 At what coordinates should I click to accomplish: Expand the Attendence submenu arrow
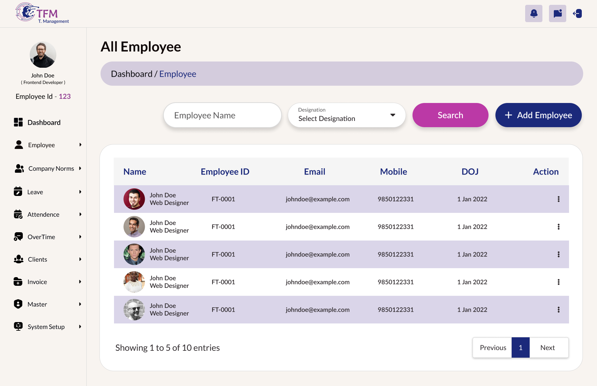coord(80,214)
